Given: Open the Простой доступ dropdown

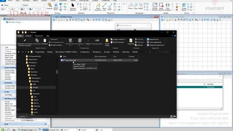Looking at the screenshot, I should pos(118,42).
